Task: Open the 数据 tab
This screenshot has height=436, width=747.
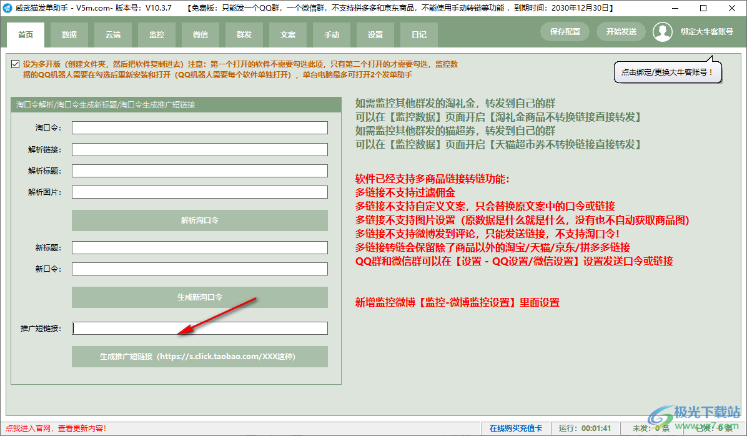Action: pos(69,35)
